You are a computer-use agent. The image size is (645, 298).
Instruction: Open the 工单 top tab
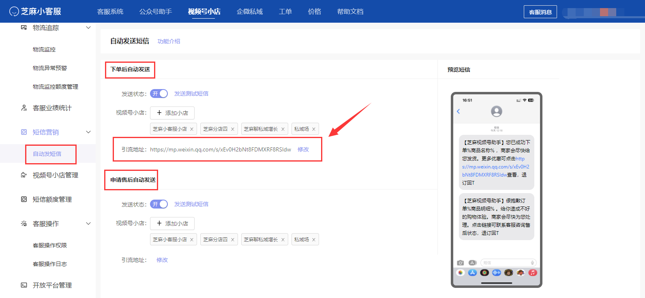(x=285, y=12)
